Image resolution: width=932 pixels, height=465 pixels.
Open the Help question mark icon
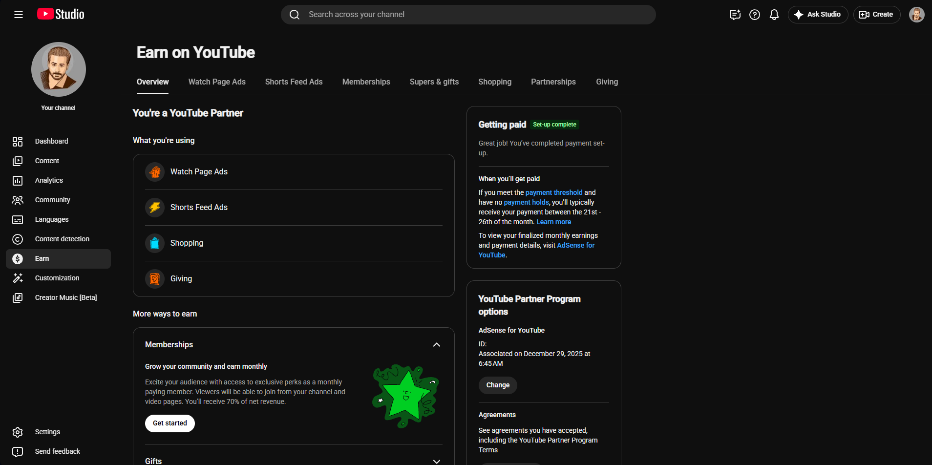(755, 15)
